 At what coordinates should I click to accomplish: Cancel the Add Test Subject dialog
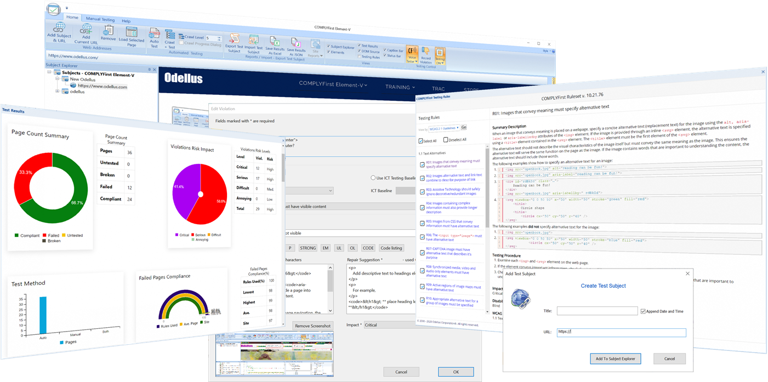click(669, 358)
